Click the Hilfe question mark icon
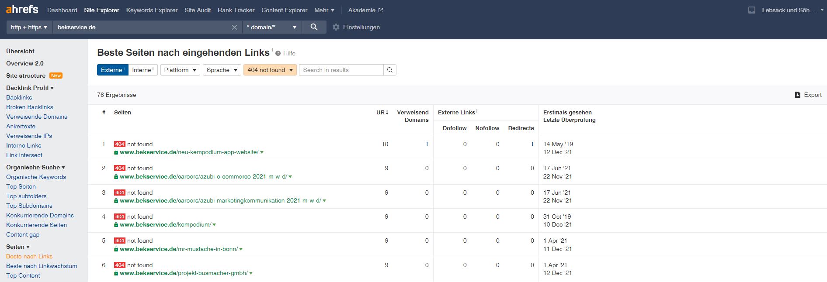 pyautogui.click(x=278, y=53)
